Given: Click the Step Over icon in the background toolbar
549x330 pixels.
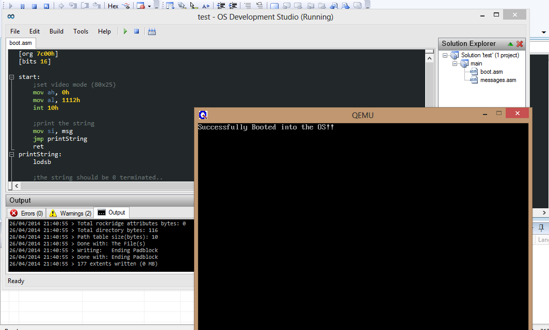Looking at the screenshot, I should click(85, 6).
